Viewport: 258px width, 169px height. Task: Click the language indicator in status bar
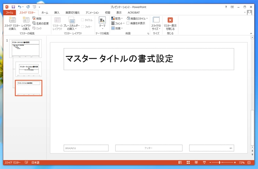35,163
